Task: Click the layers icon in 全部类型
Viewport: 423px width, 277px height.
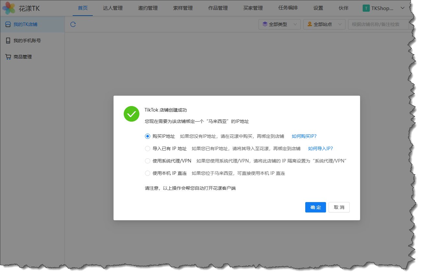Action: (265, 24)
